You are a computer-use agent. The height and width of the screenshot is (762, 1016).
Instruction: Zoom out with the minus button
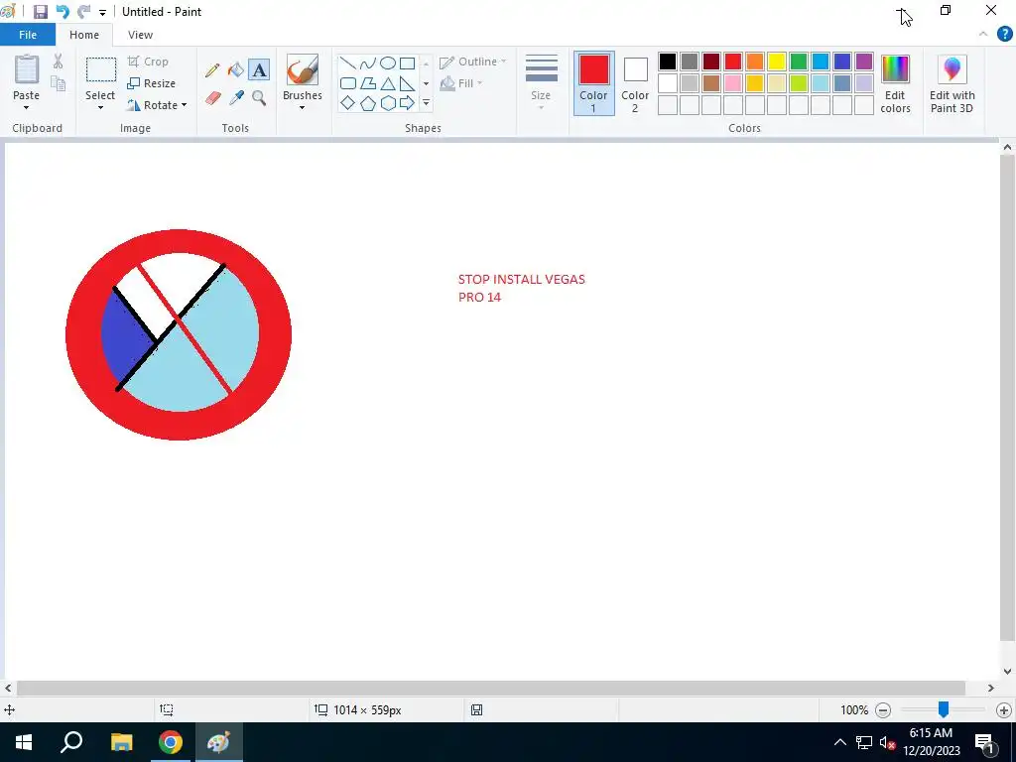coord(882,710)
